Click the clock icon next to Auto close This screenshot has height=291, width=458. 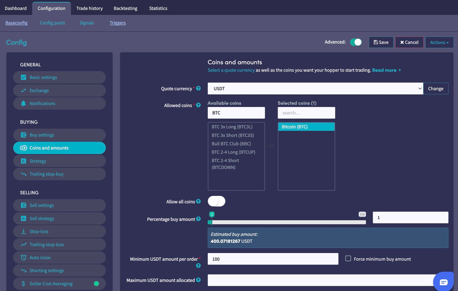23,257
